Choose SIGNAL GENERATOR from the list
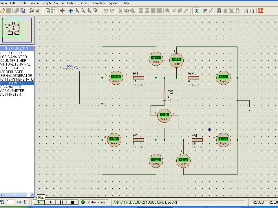 [x=16, y=76]
